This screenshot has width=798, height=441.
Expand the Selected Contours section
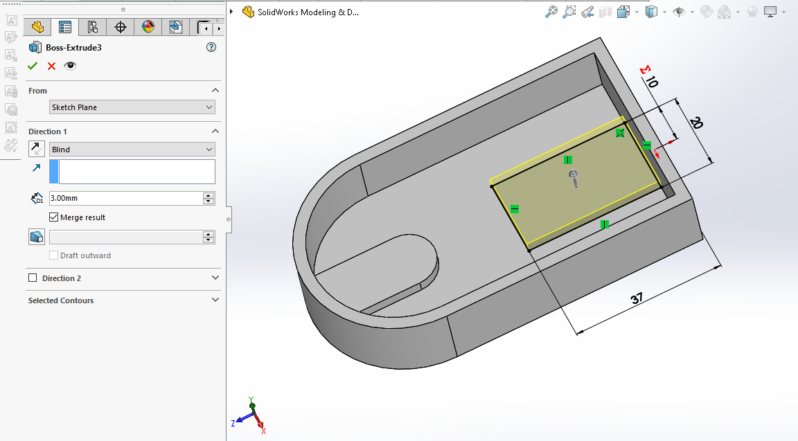(x=215, y=300)
